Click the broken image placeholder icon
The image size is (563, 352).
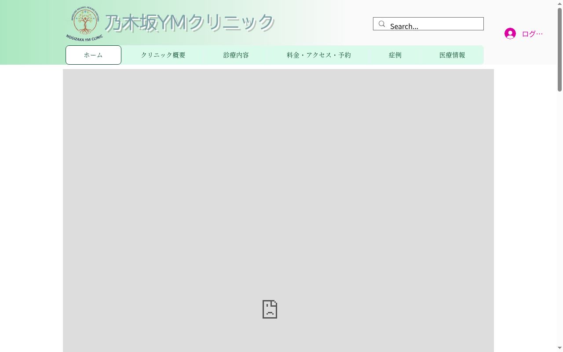click(x=270, y=309)
